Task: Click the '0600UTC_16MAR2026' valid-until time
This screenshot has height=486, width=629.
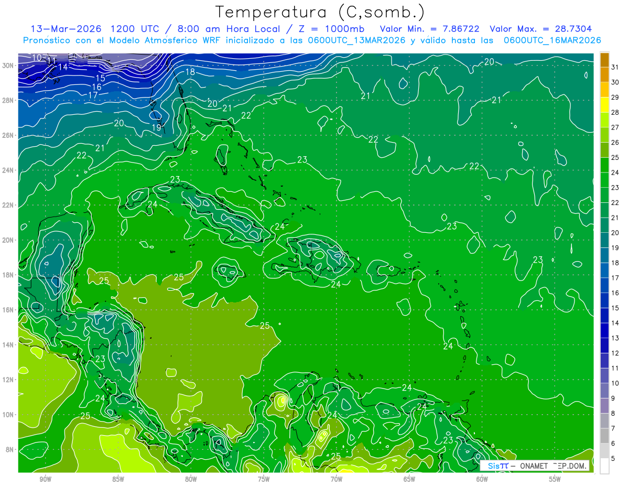Action: click(552, 40)
